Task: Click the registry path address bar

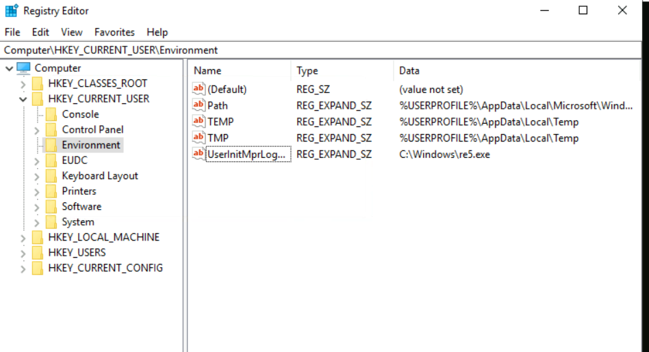Action: coord(321,50)
